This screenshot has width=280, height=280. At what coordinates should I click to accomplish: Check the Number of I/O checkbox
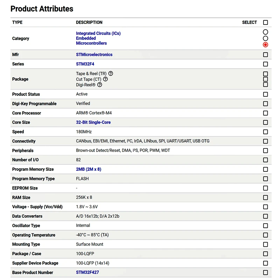point(266,160)
